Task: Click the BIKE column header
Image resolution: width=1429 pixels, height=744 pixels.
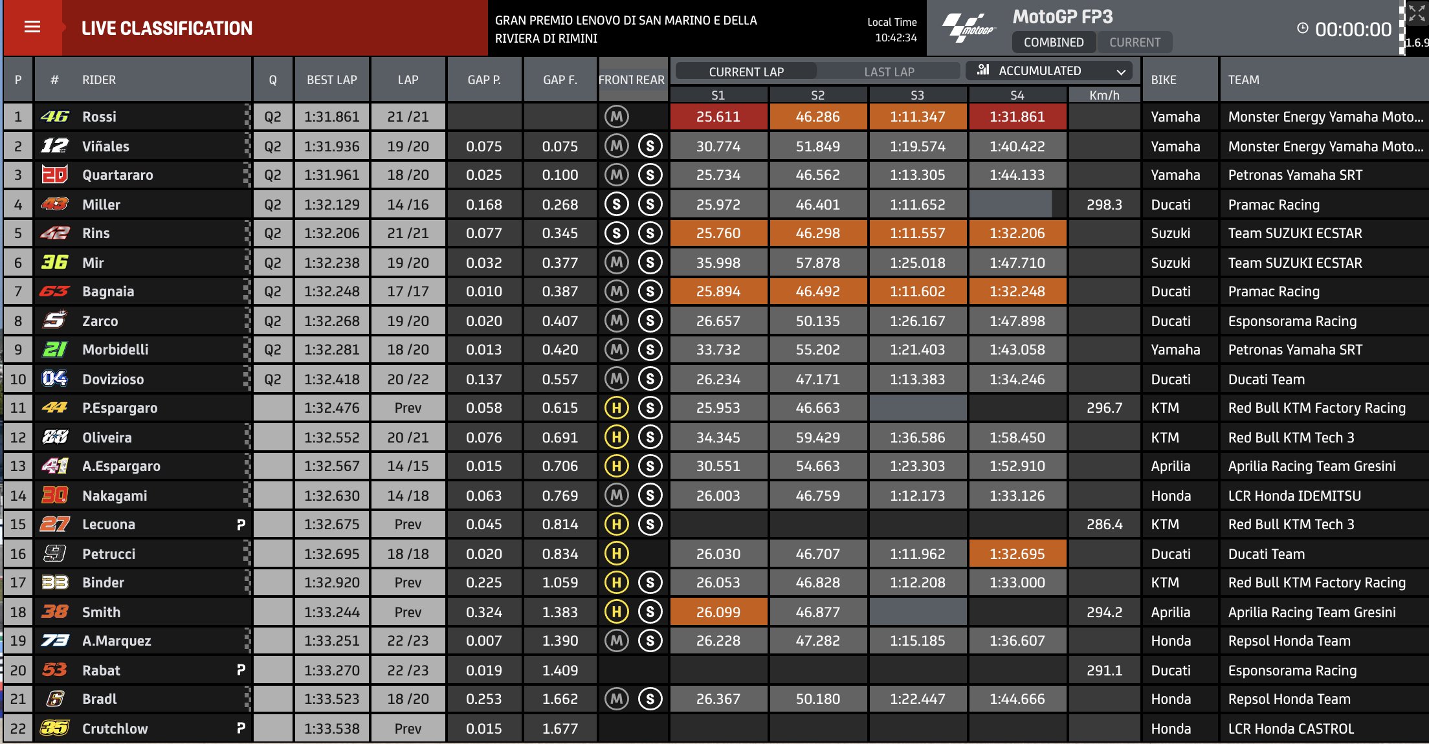Action: [1164, 80]
